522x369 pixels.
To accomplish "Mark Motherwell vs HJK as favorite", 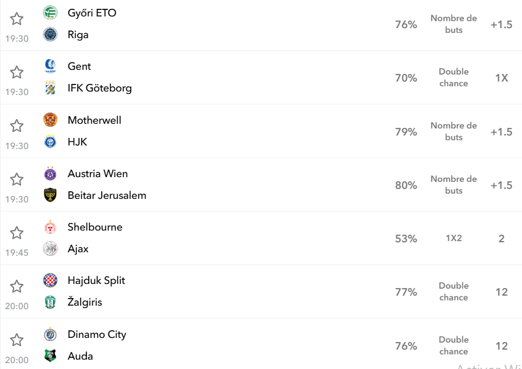I will point(16,126).
